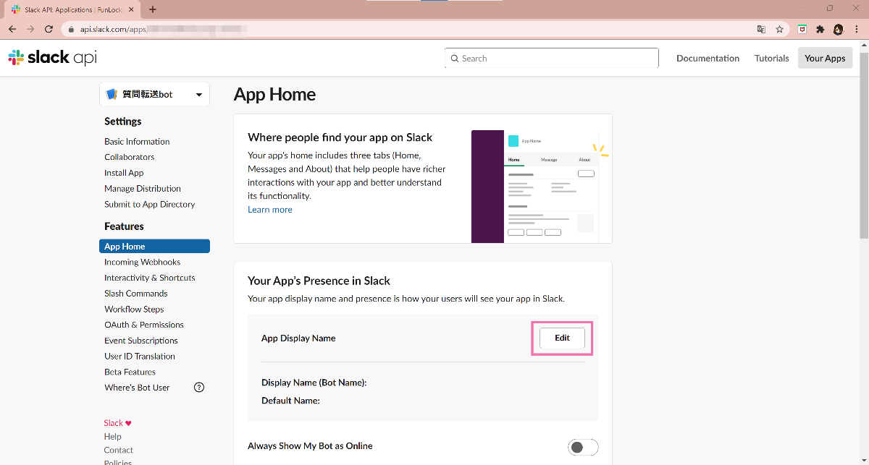Click Your App's Presence in Slack heading

click(x=319, y=281)
